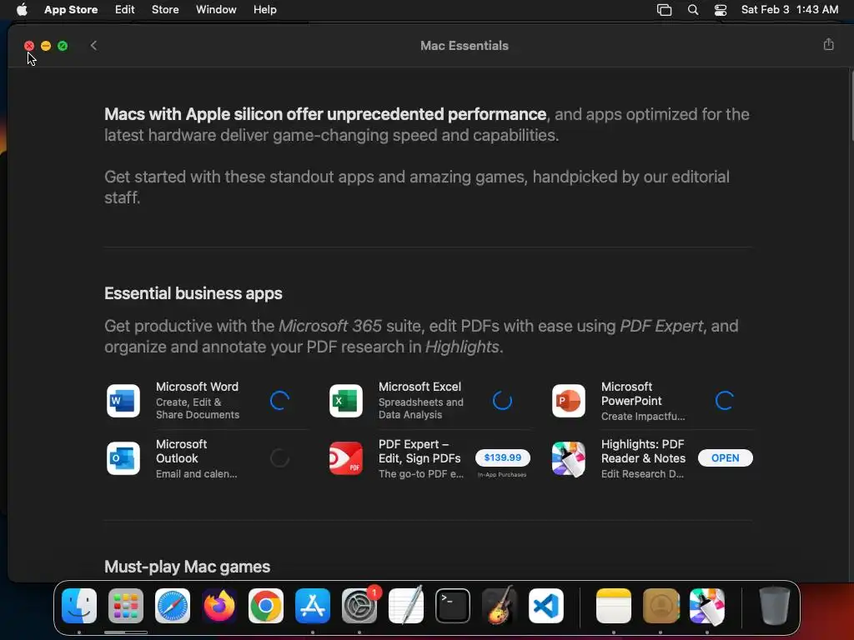The height and width of the screenshot is (640, 854).
Task: Open Highlights from the Dock
Action: [x=707, y=606]
